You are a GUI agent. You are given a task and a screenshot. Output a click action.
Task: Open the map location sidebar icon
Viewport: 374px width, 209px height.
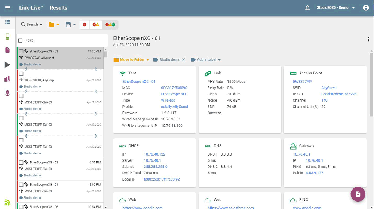[x=7, y=93]
